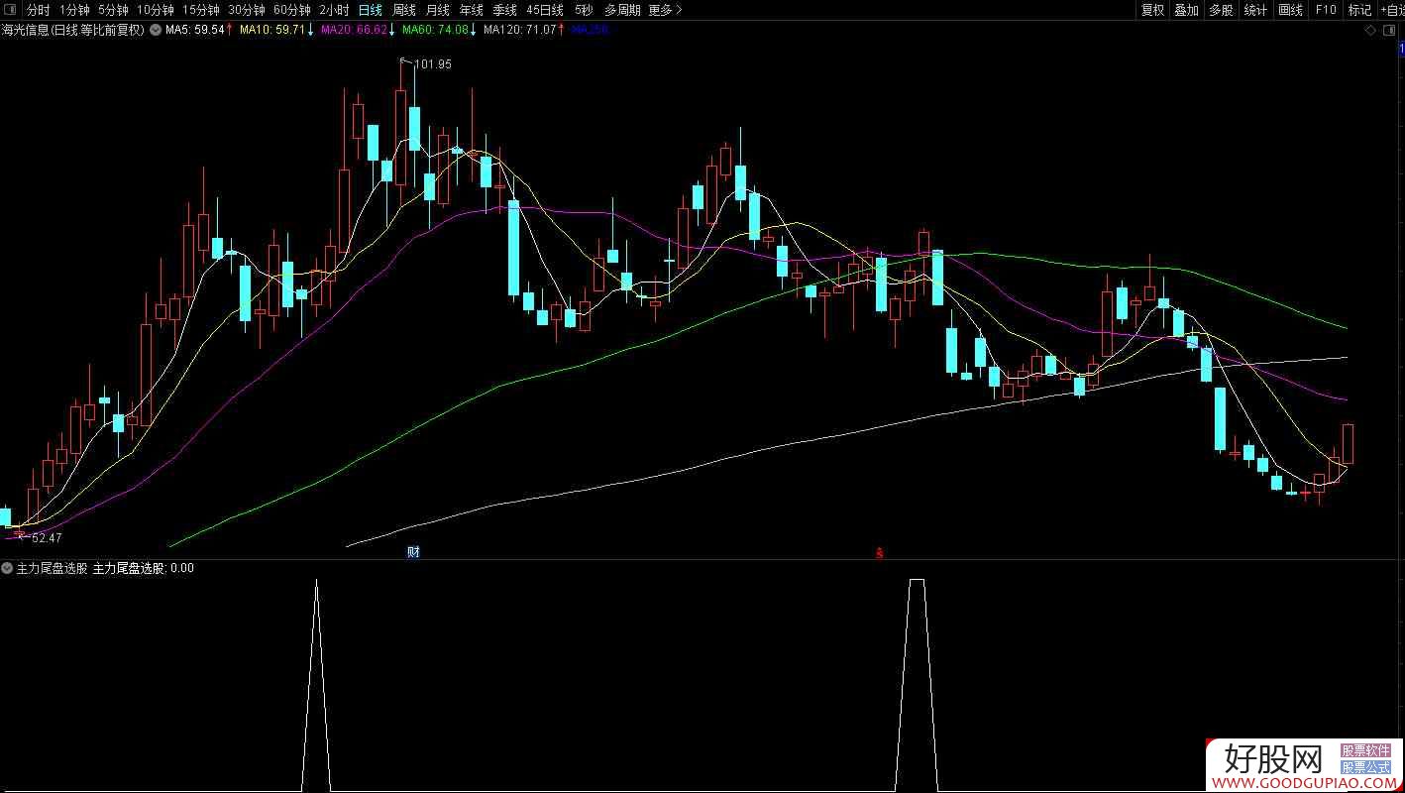Image resolution: width=1405 pixels, height=793 pixels.
Task: Click the 统计 statistics button
Action: (x=1255, y=10)
